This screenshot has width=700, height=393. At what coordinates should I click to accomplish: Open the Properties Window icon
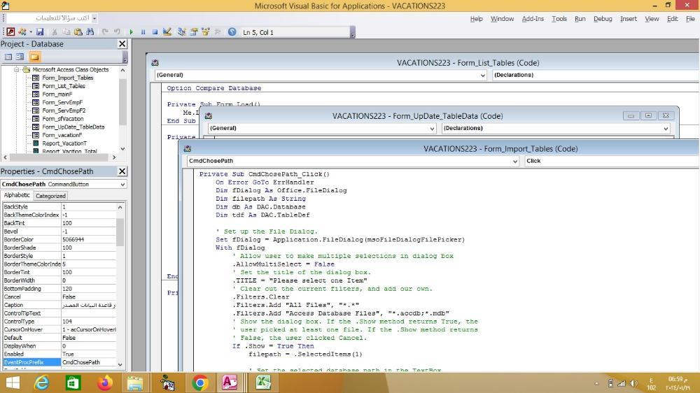[194, 31]
